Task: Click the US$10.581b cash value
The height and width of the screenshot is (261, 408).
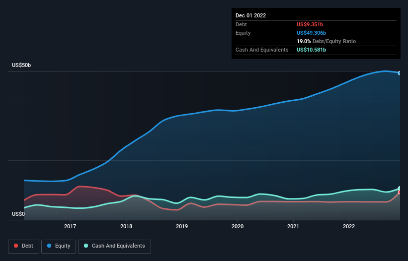Action: pos(312,50)
